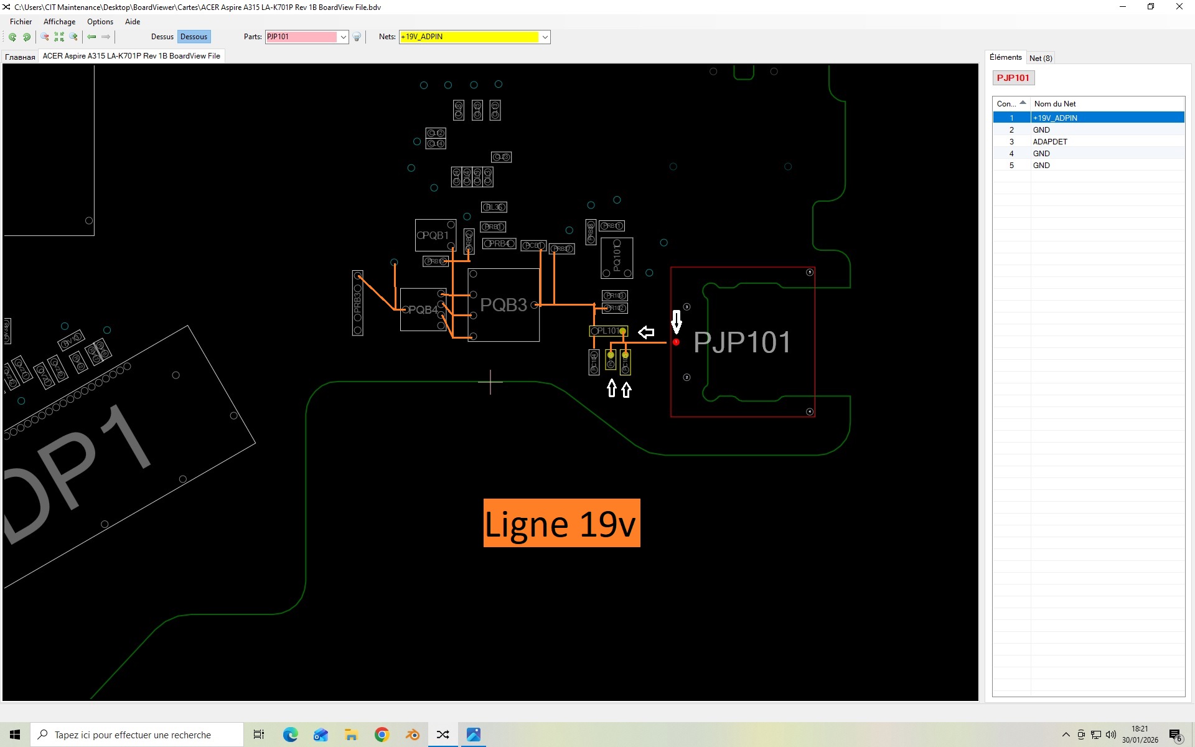Image resolution: width=1195 pixels, height=747 pixels.
Task: Open the Parts dropdown list
Action: 343,37
